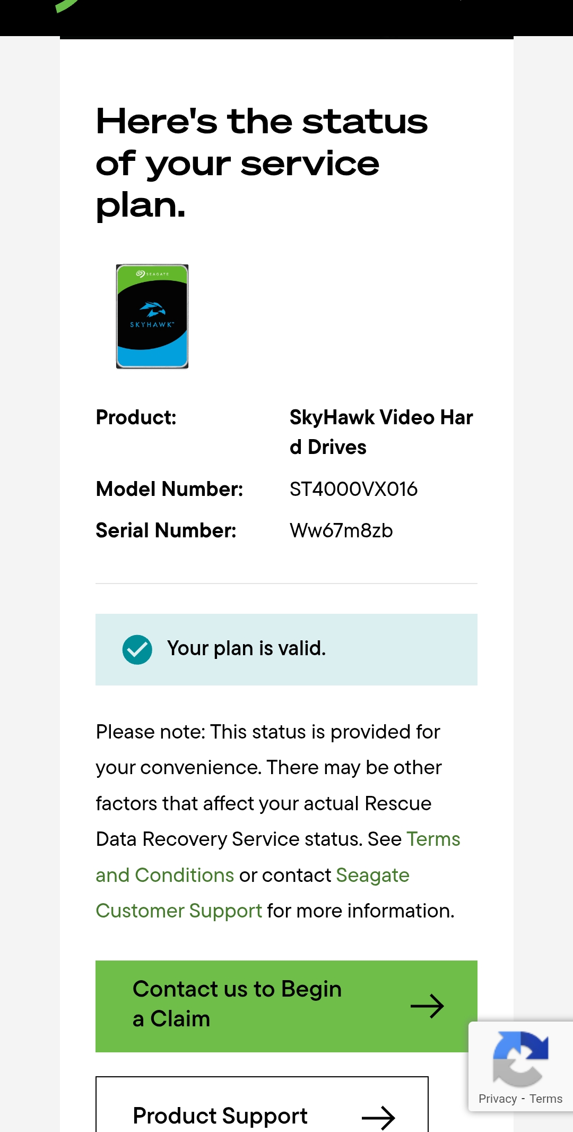Viewport: 573px width, 1132px height.
Task: Click the arrow icon on Product Support
Action: click(378, 1117)
